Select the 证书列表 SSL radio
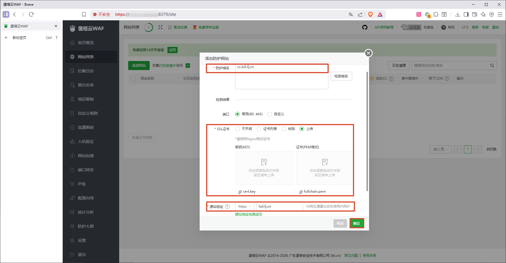The image size is (506, 263). [x=259, y=129]
